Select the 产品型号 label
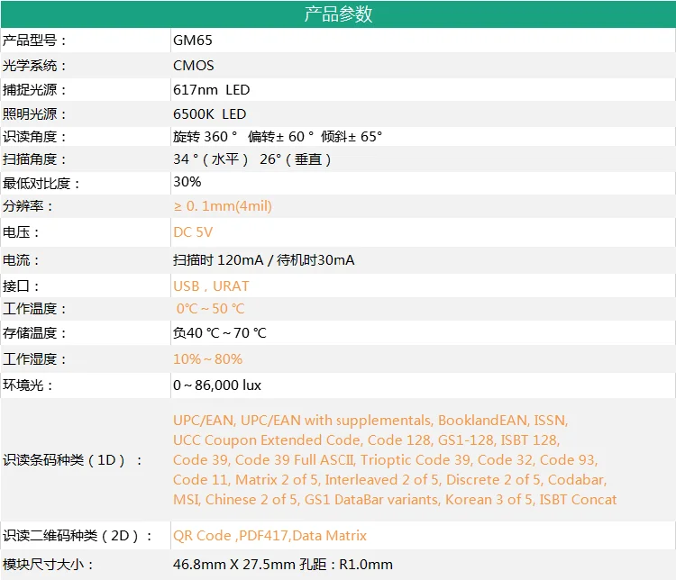Viewport: 676px width, 580px height. [34, 41]
